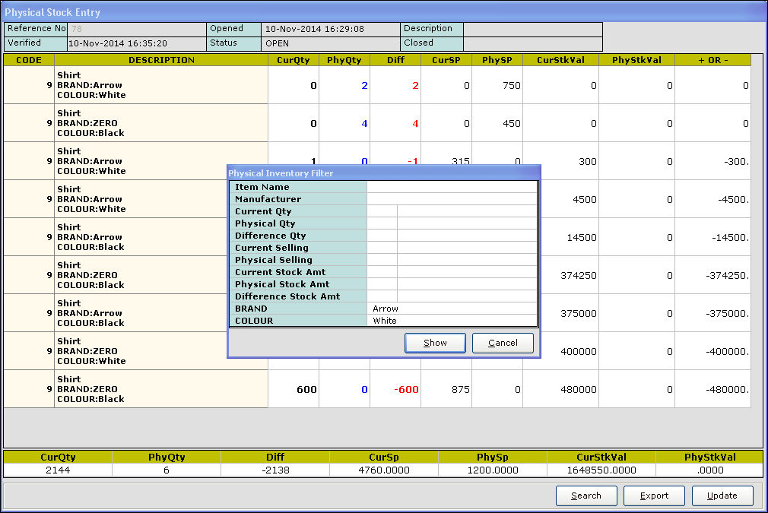Select the BRAND field containing Arrow

point(452,309)
